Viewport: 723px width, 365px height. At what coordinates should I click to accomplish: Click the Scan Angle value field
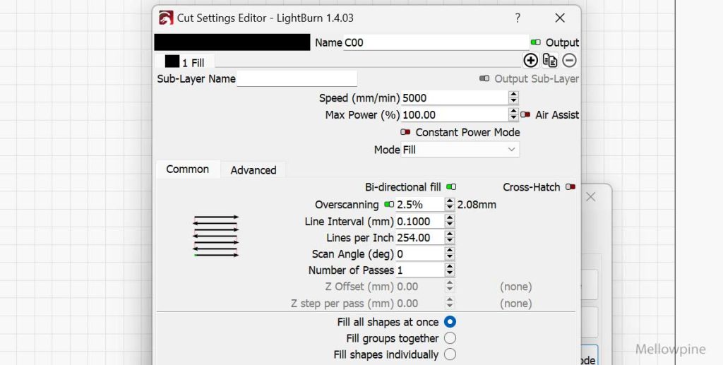coord(420,254)
